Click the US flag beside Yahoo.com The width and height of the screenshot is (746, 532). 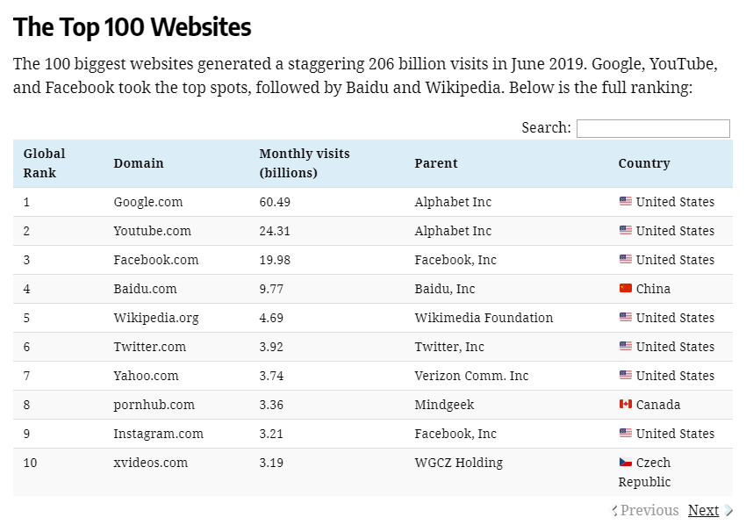624,375
